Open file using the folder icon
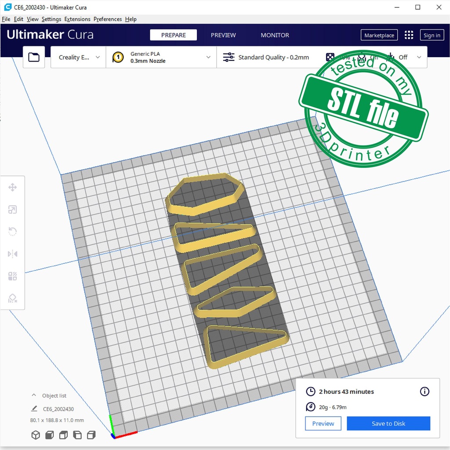 [34, 57]
